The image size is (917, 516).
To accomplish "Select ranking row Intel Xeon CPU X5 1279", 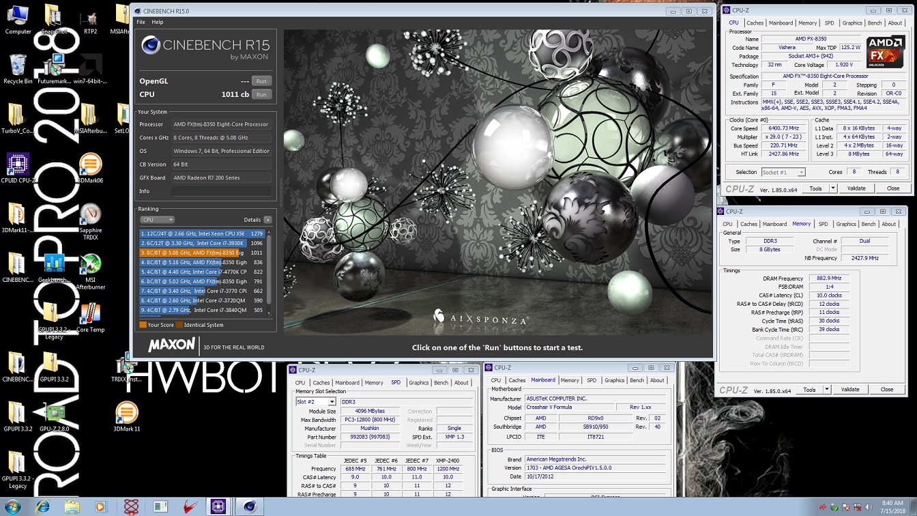I will [x=202, y=233].
